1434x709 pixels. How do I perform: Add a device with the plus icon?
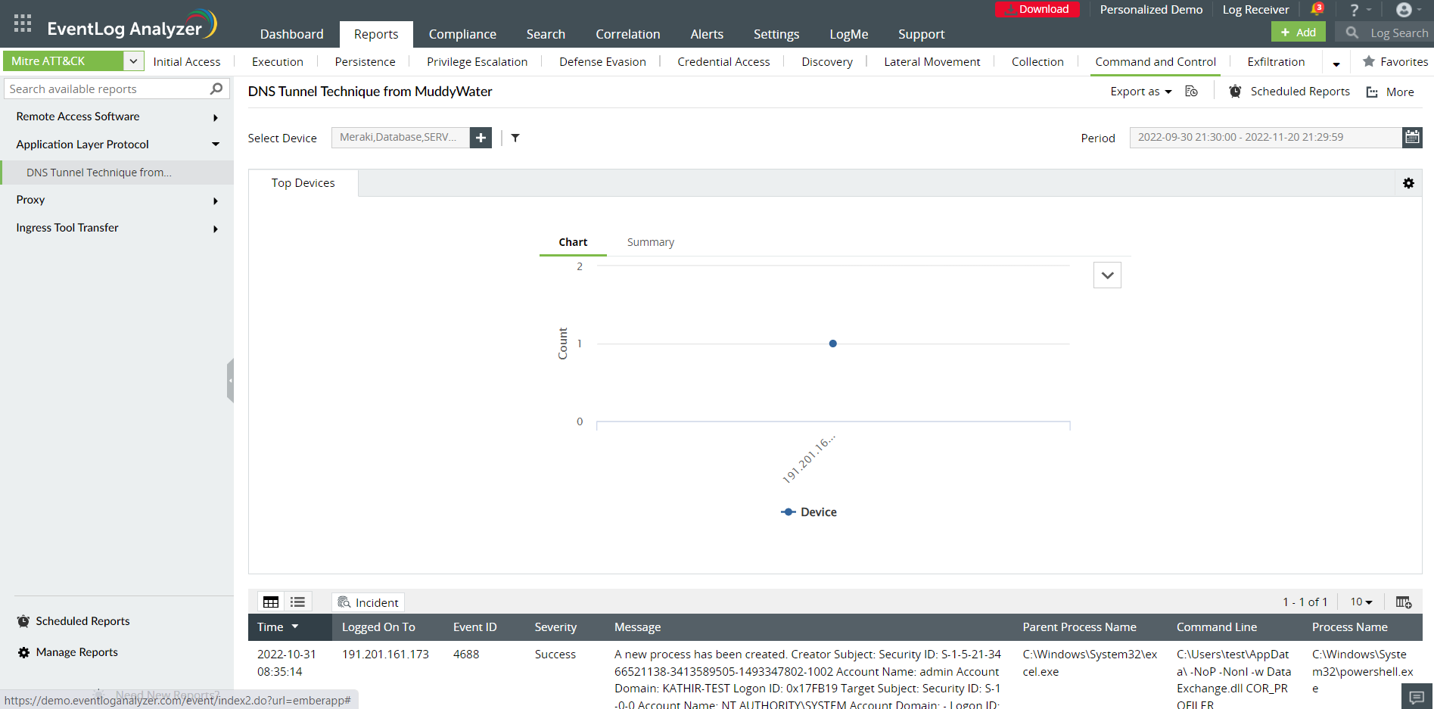(481, 138)
